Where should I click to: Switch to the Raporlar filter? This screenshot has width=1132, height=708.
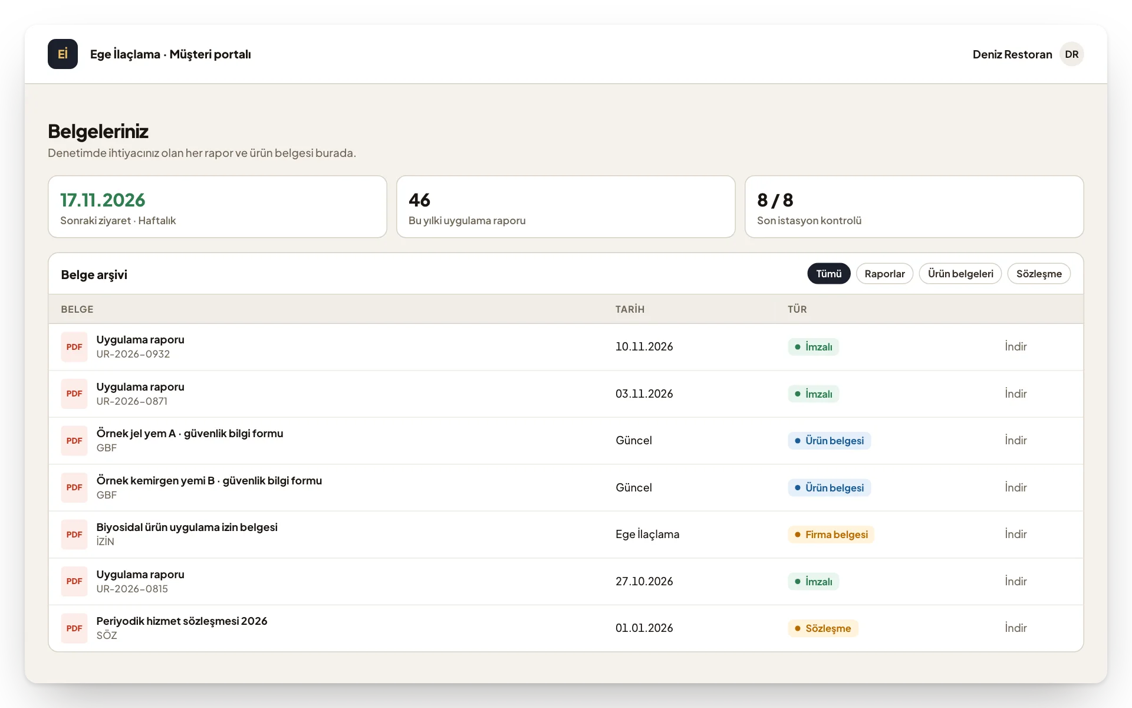pos(884,274)
